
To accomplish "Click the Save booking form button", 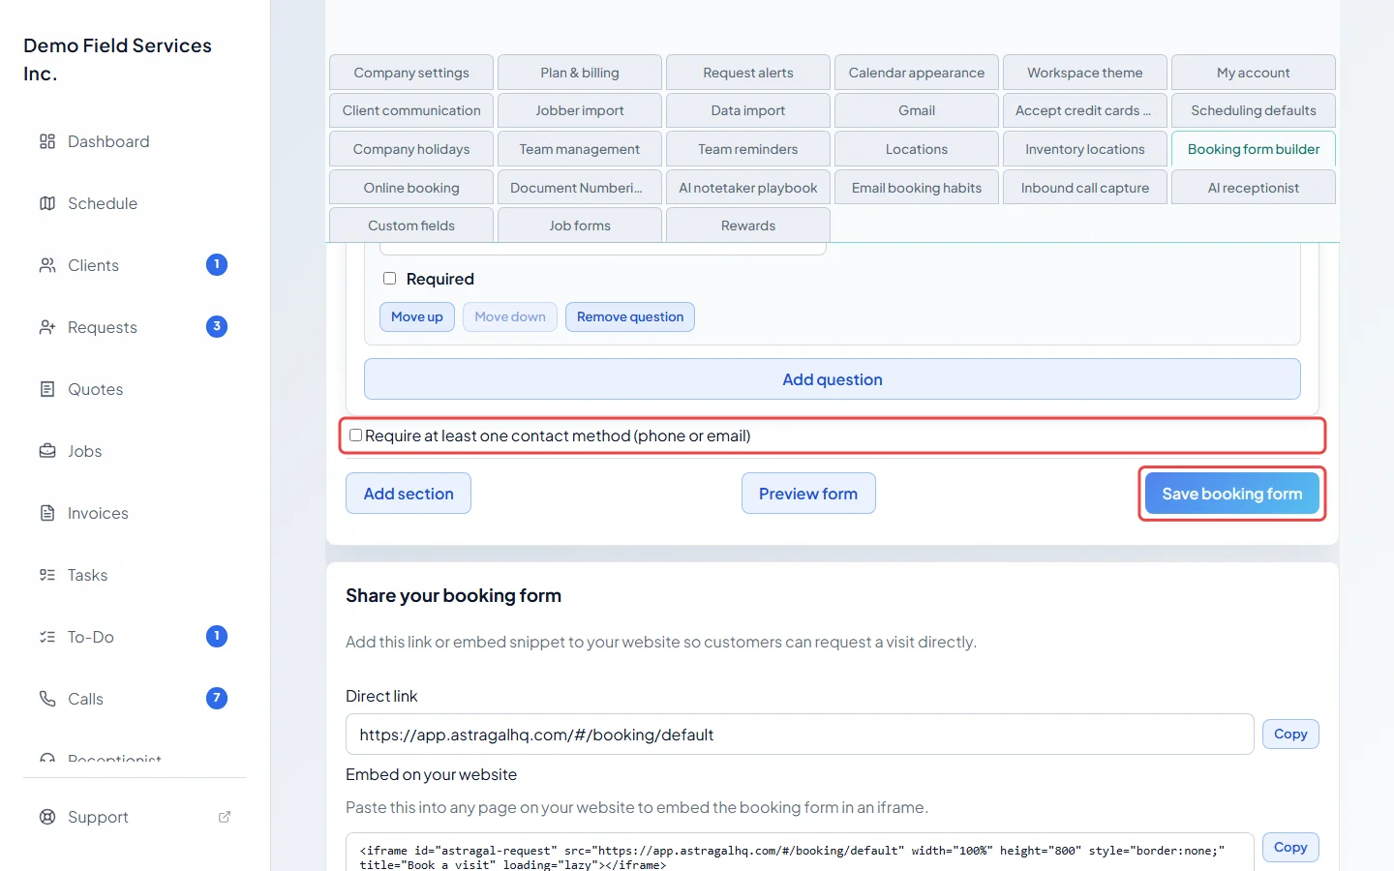I will coord(1232,494).
